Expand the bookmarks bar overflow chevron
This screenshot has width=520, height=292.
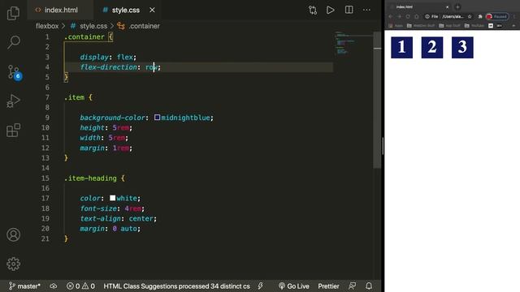pyautogui.click(x=513, y=25)
